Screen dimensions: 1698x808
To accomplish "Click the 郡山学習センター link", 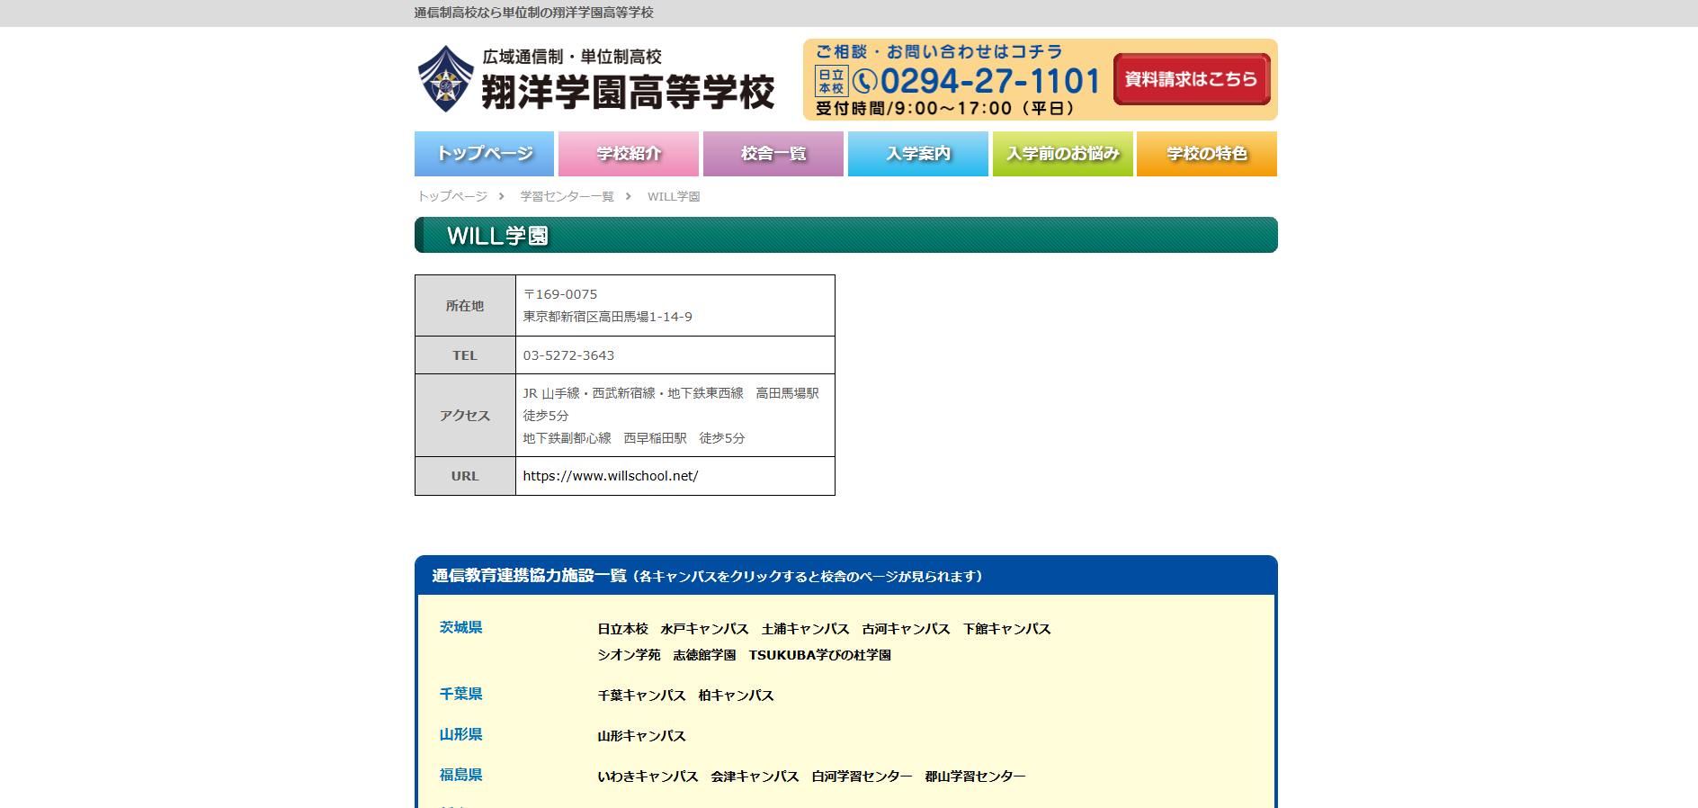I will coord(975,777).
